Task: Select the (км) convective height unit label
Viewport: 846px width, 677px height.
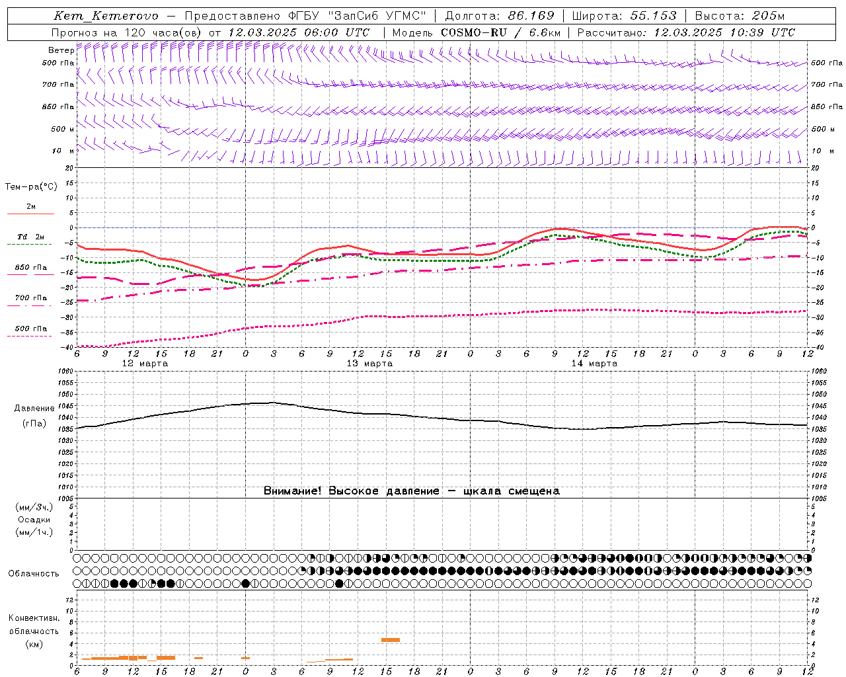Action: [x=34, y=644]
